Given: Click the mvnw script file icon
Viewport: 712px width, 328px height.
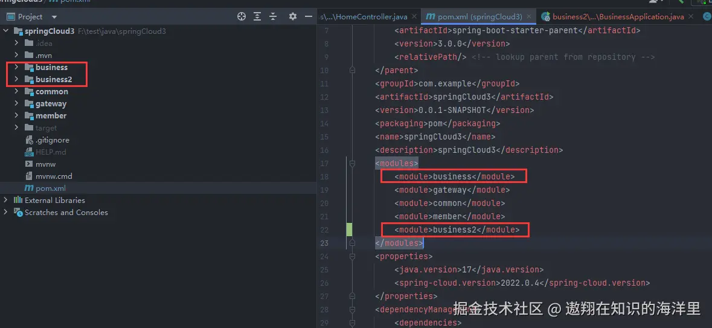Looking at the screenshot, I should pos(29,164).
